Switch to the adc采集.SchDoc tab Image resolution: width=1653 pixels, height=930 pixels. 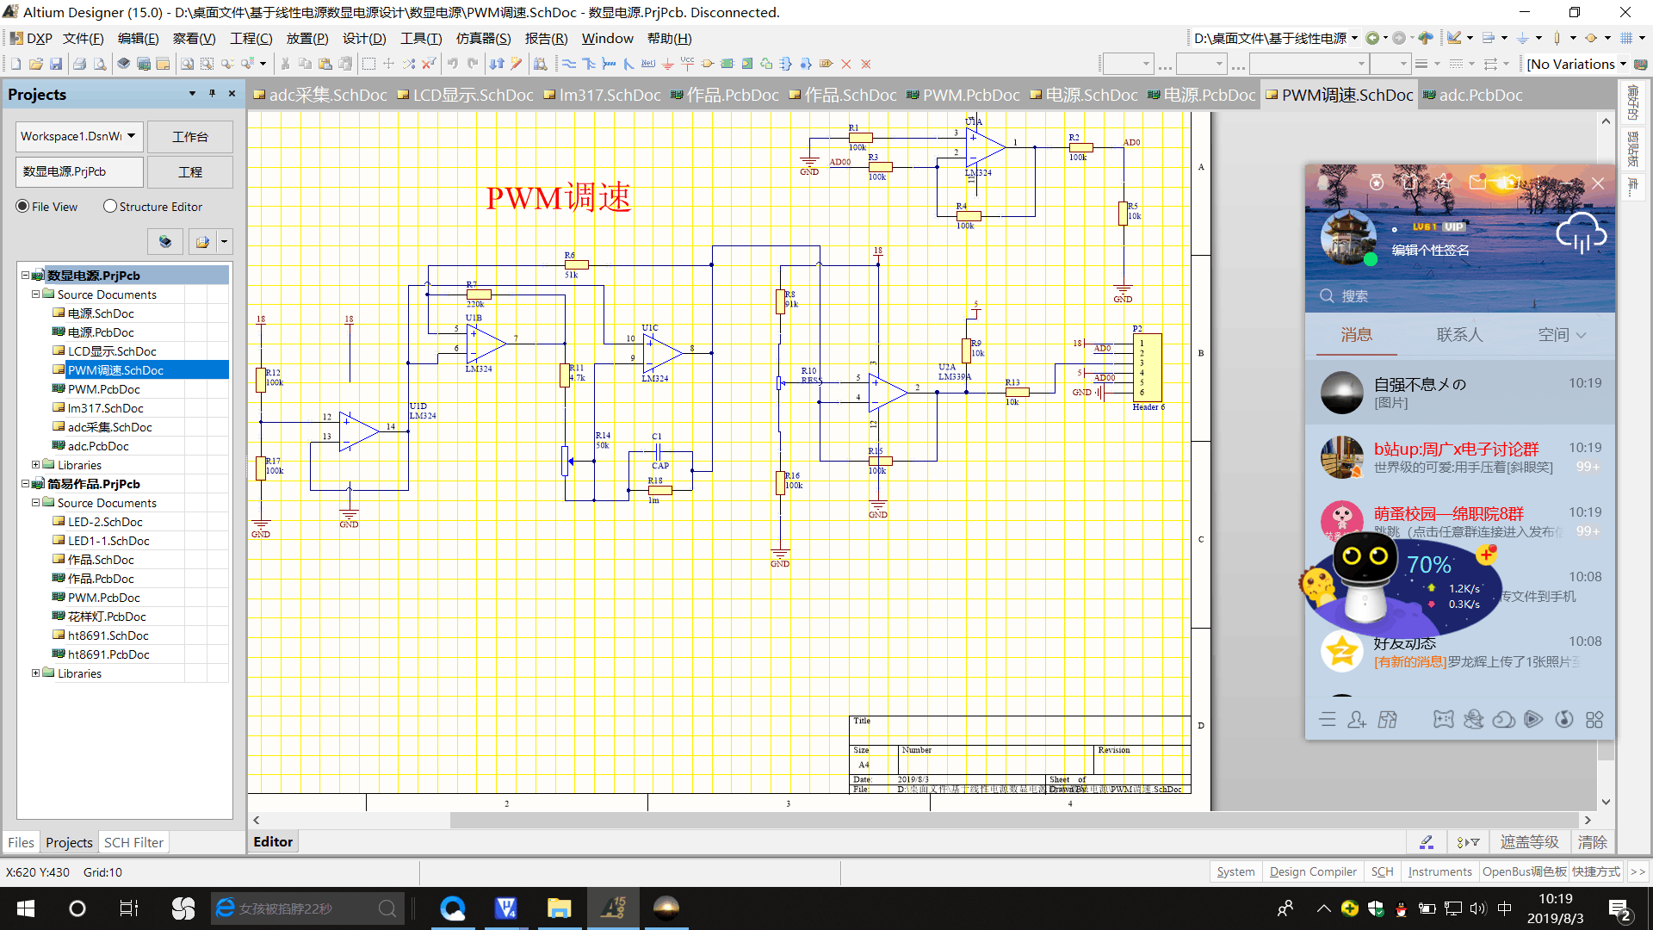(320, 95)
